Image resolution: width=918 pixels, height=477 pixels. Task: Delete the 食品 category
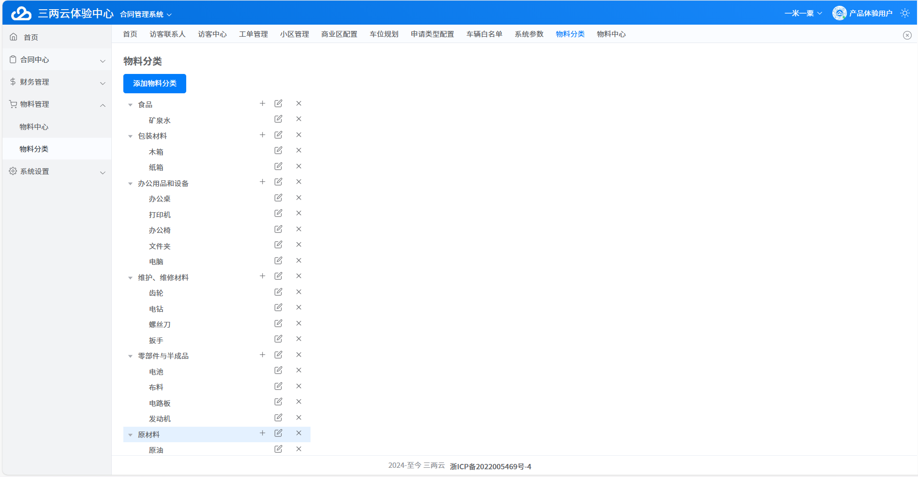[299, 103]
